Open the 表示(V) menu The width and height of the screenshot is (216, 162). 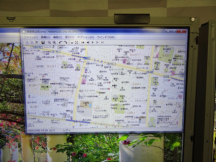(x=70, y=37)
